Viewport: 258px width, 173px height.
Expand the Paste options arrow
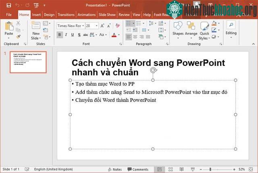click(9, 38)
